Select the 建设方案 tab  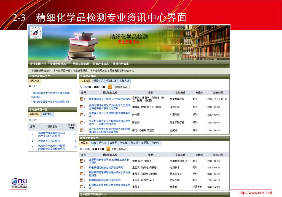34,81
